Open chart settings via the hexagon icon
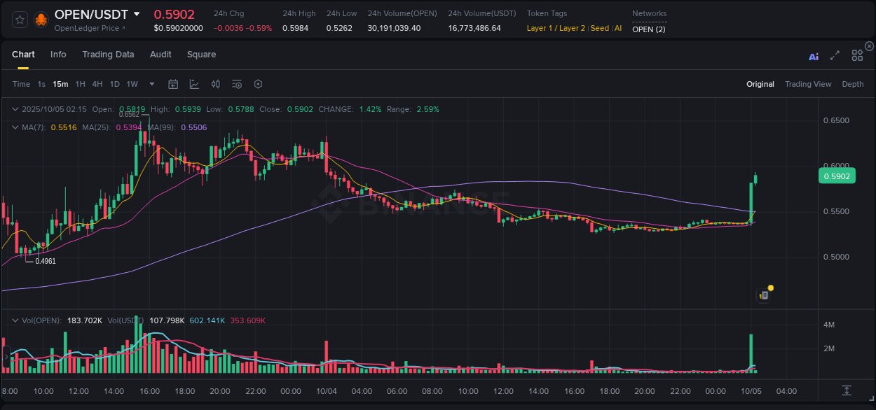 tap(258, 84)
